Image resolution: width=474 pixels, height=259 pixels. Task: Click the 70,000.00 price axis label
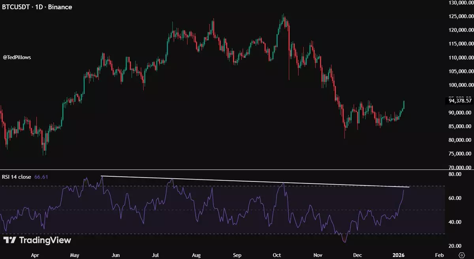pos(461,168)
